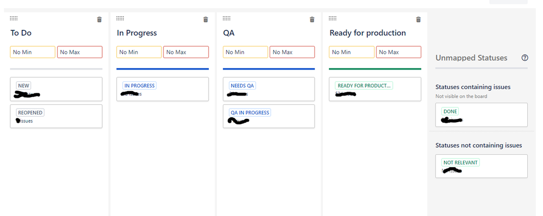
Task: Select the DONE unmapped status card
Action: tap(482, 115)
